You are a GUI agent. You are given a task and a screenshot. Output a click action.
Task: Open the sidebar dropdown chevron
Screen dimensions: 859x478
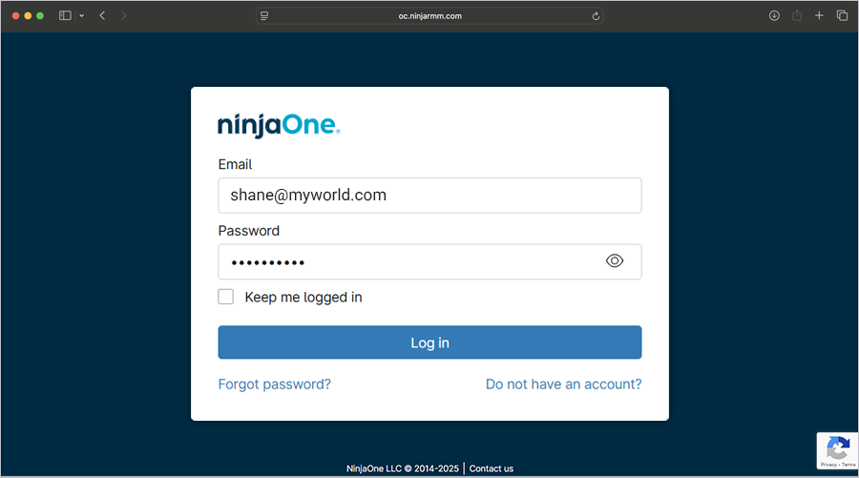(x=81, y=16)
